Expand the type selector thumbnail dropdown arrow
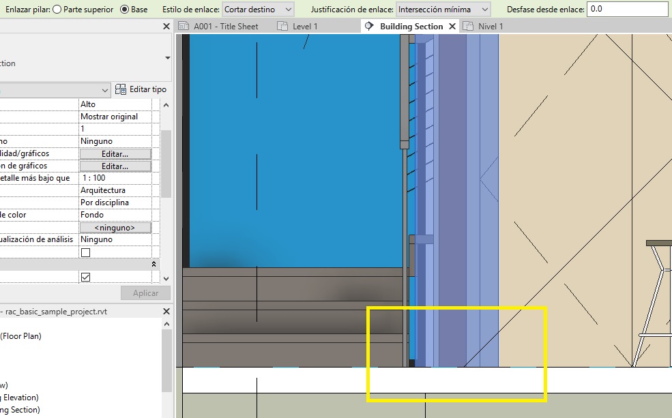672x418 pixels. point(168,59)
